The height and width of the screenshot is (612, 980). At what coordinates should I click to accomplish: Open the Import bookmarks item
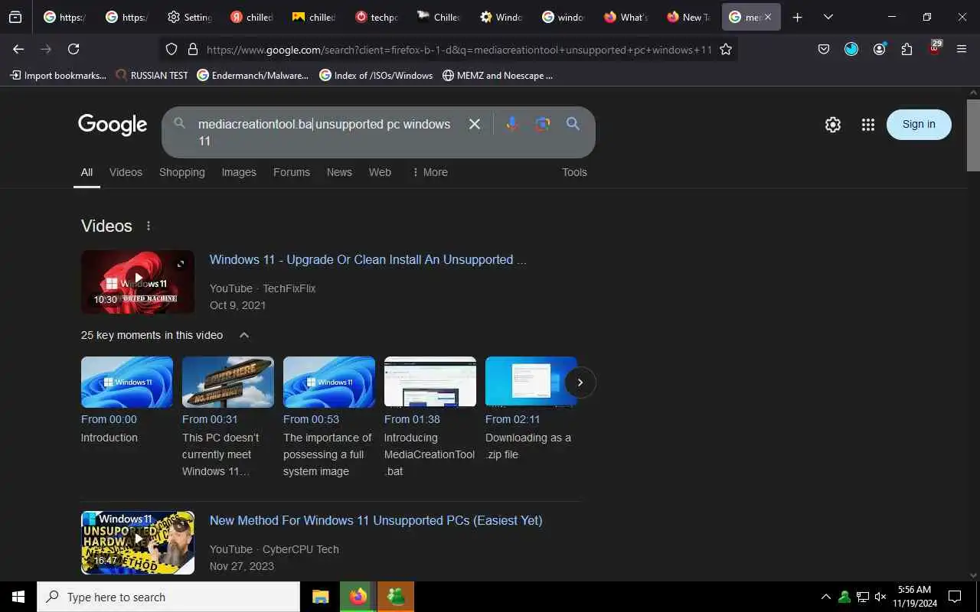tap(57, 75)
